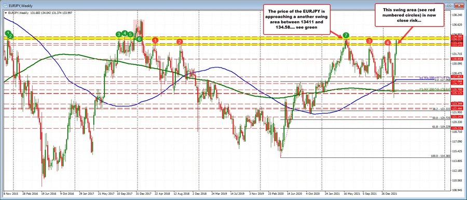This screenshot has height=200, width=467.
Task: Click the 113.805 price axis label
Action: 458,161
